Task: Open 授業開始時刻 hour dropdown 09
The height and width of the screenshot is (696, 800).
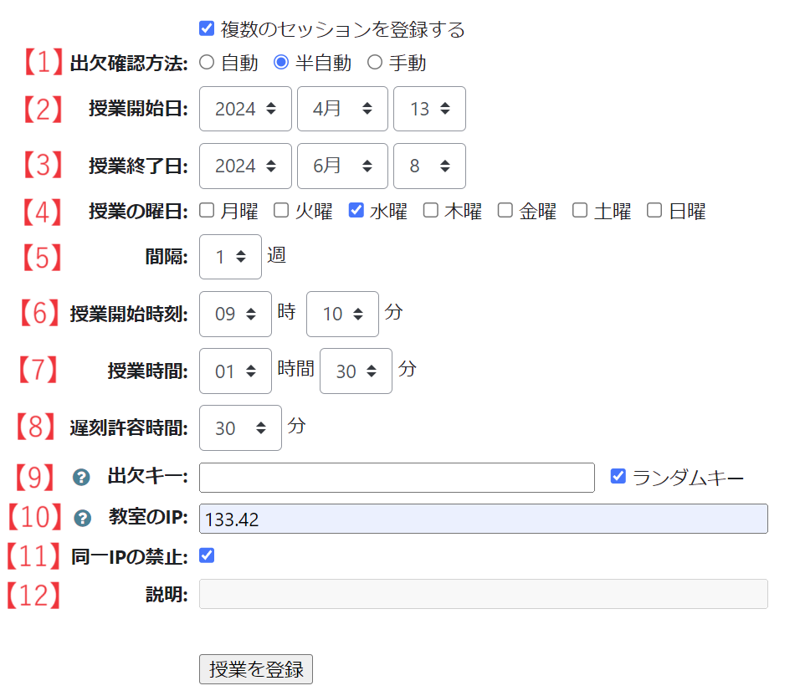Action: [235, 314]
